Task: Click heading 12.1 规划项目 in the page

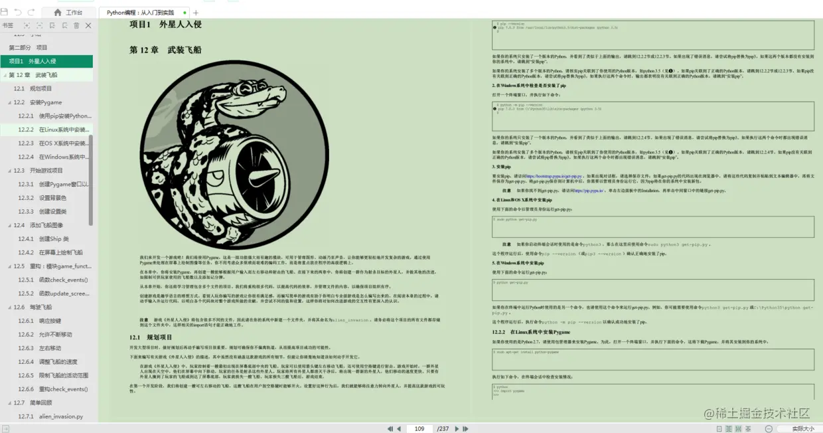Action: [149, 337]
